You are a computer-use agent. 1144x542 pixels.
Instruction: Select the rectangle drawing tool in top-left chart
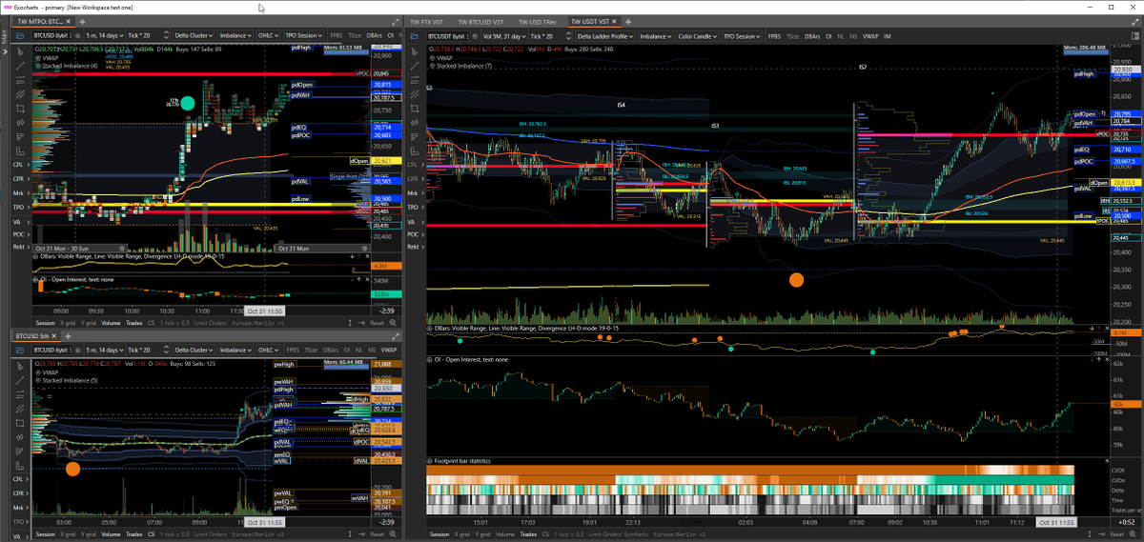tap(20, 109)
